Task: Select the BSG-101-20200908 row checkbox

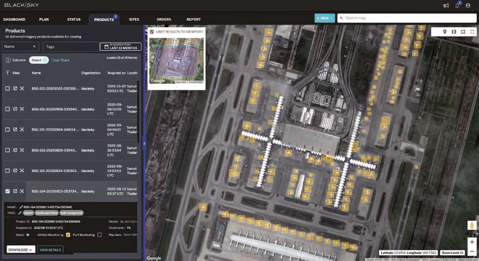Action: coord(7,109)
